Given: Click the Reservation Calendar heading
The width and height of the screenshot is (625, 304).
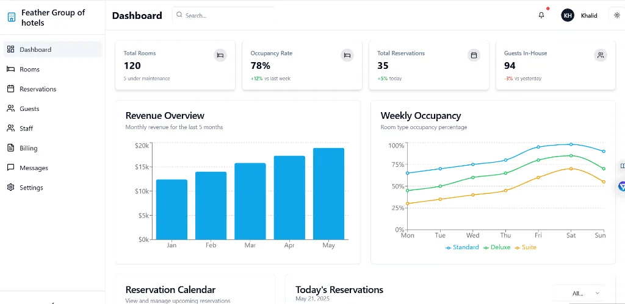Looking at the screenshot, I should (x=170, y=289).
